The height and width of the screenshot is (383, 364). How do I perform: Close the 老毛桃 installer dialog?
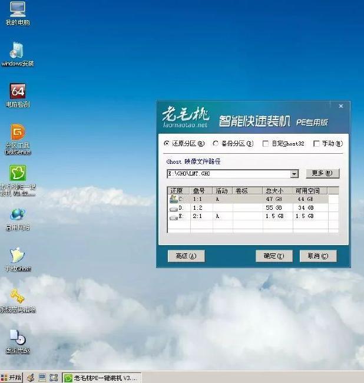click(341, 106)
